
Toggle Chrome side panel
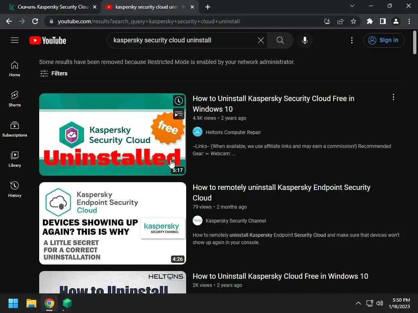pyautogui.click(x=383, y=21)
